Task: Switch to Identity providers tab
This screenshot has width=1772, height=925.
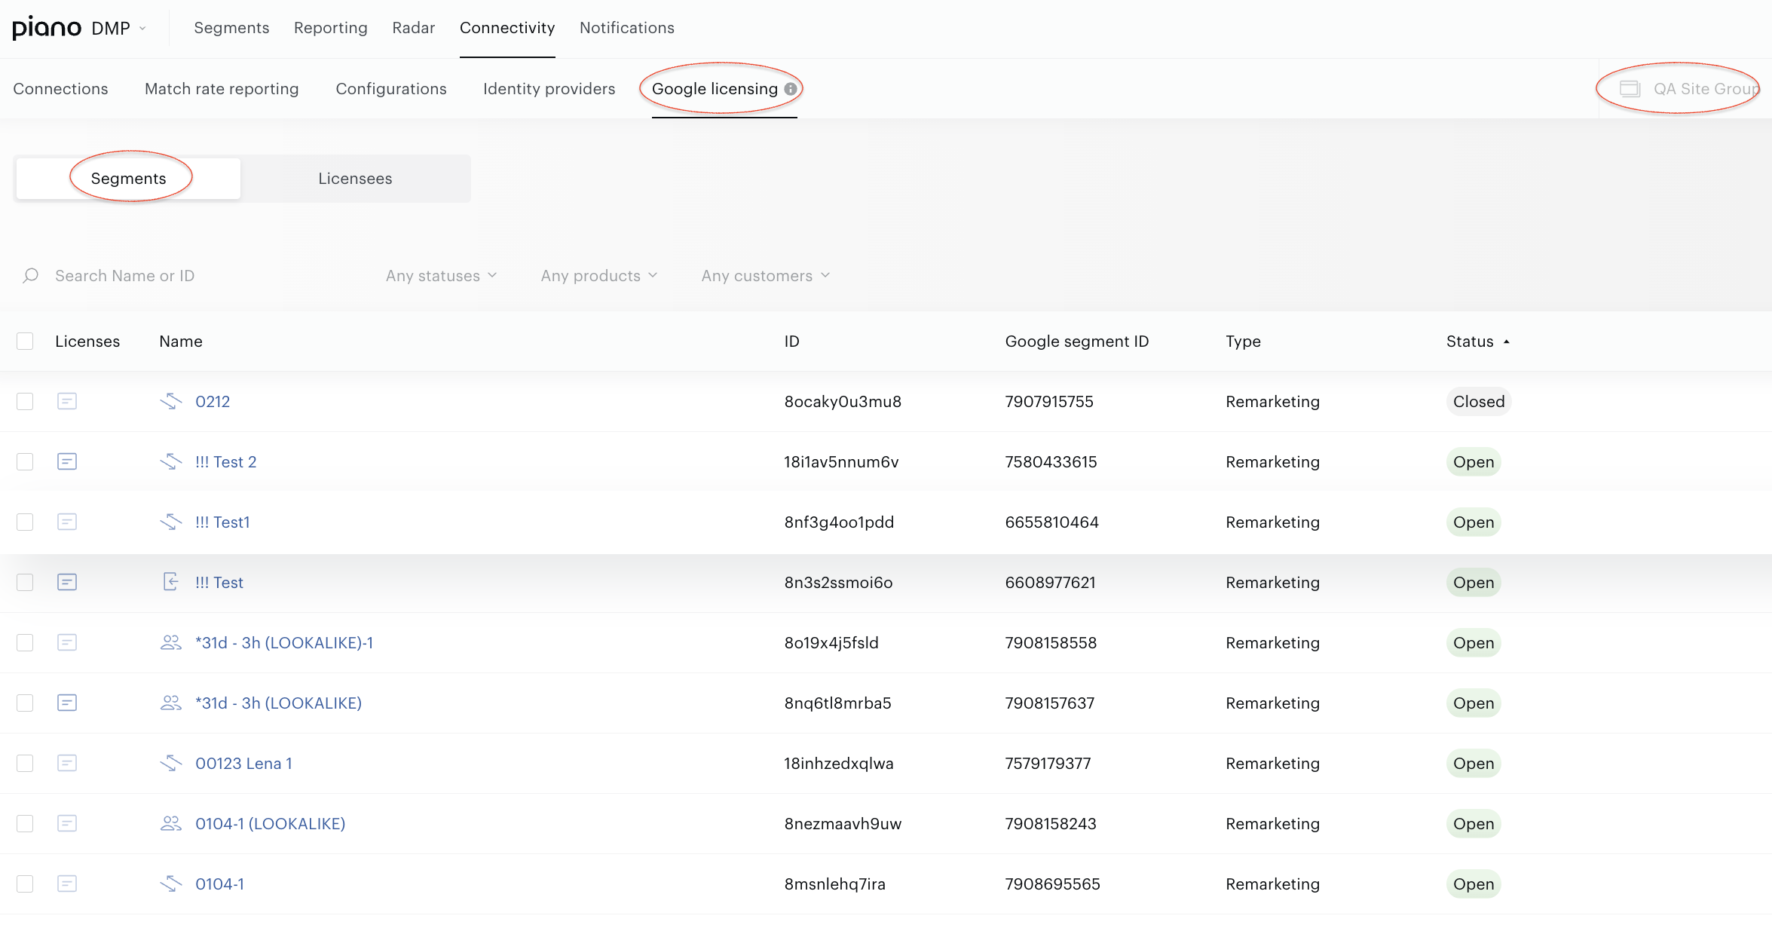Action: pyautogui.click(x=549, y=89)
